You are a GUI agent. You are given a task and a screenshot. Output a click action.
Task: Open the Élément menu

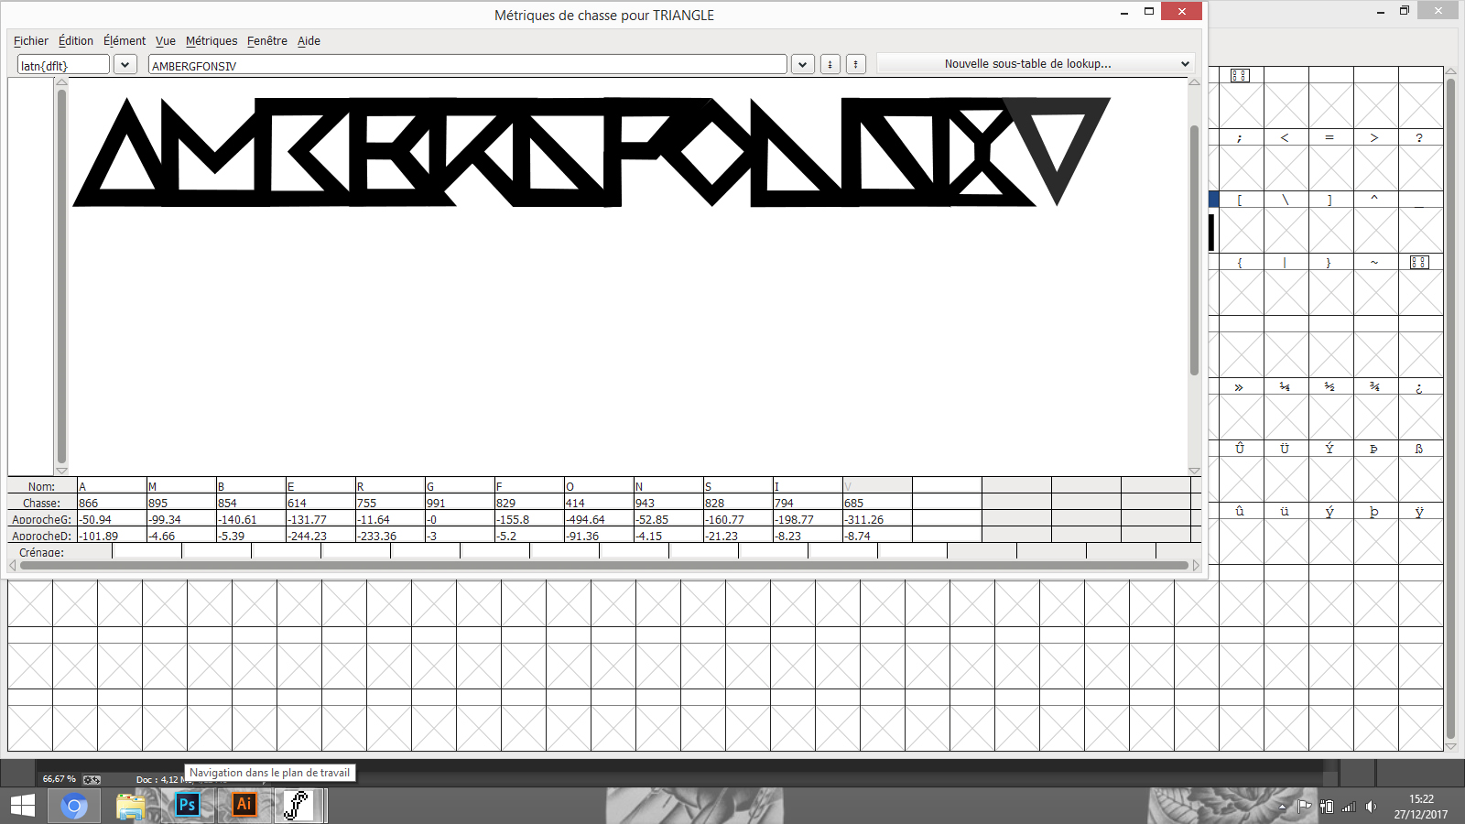124,41
